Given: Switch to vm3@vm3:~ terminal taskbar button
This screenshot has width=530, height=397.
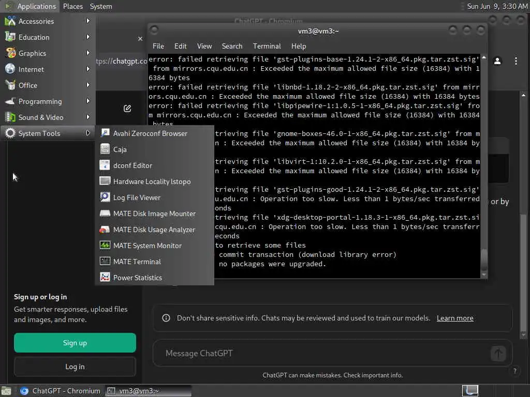Looking at the screenshot, I should coord(149,391).
